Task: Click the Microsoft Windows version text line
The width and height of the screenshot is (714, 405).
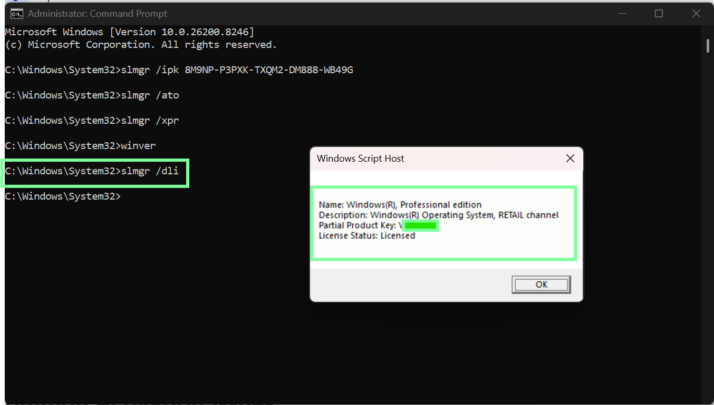Action: coord(129,32)
